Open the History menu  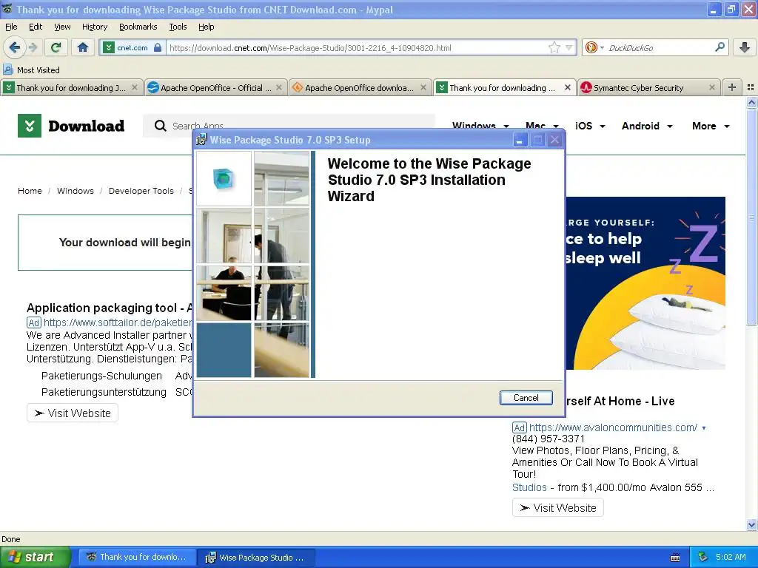point(94,27)
